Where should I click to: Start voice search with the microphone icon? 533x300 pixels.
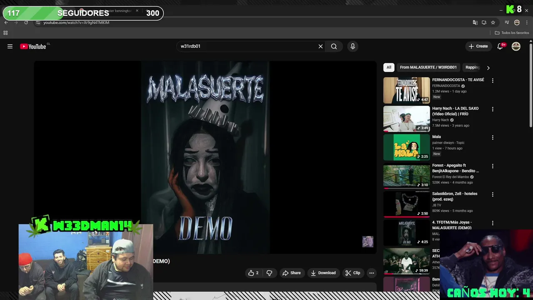pos(353,46)
